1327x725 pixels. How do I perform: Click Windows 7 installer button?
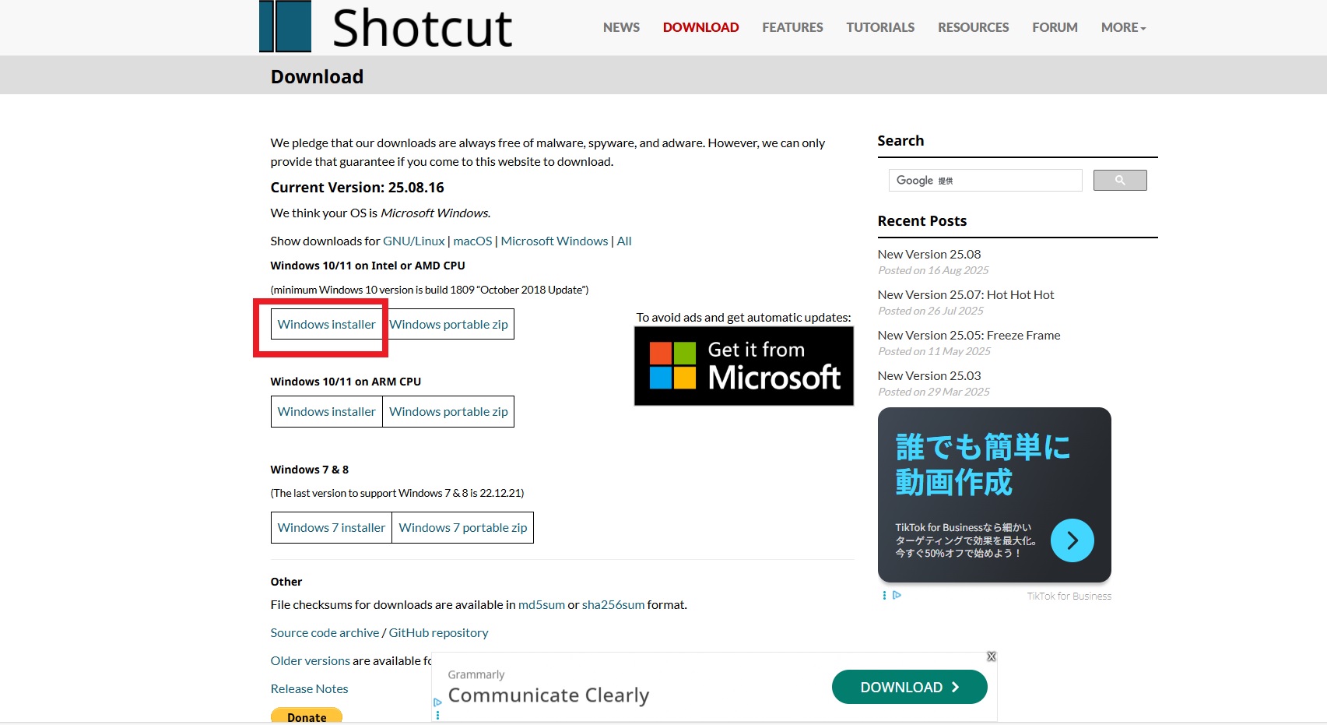331,528
